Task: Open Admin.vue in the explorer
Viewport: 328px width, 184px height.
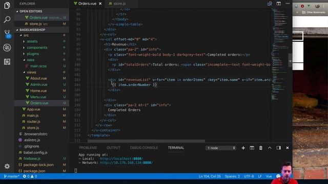Action: [39, 84]
